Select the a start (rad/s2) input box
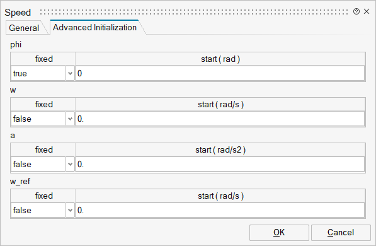Viewport: 376px width, 246px height. point(220,164)
